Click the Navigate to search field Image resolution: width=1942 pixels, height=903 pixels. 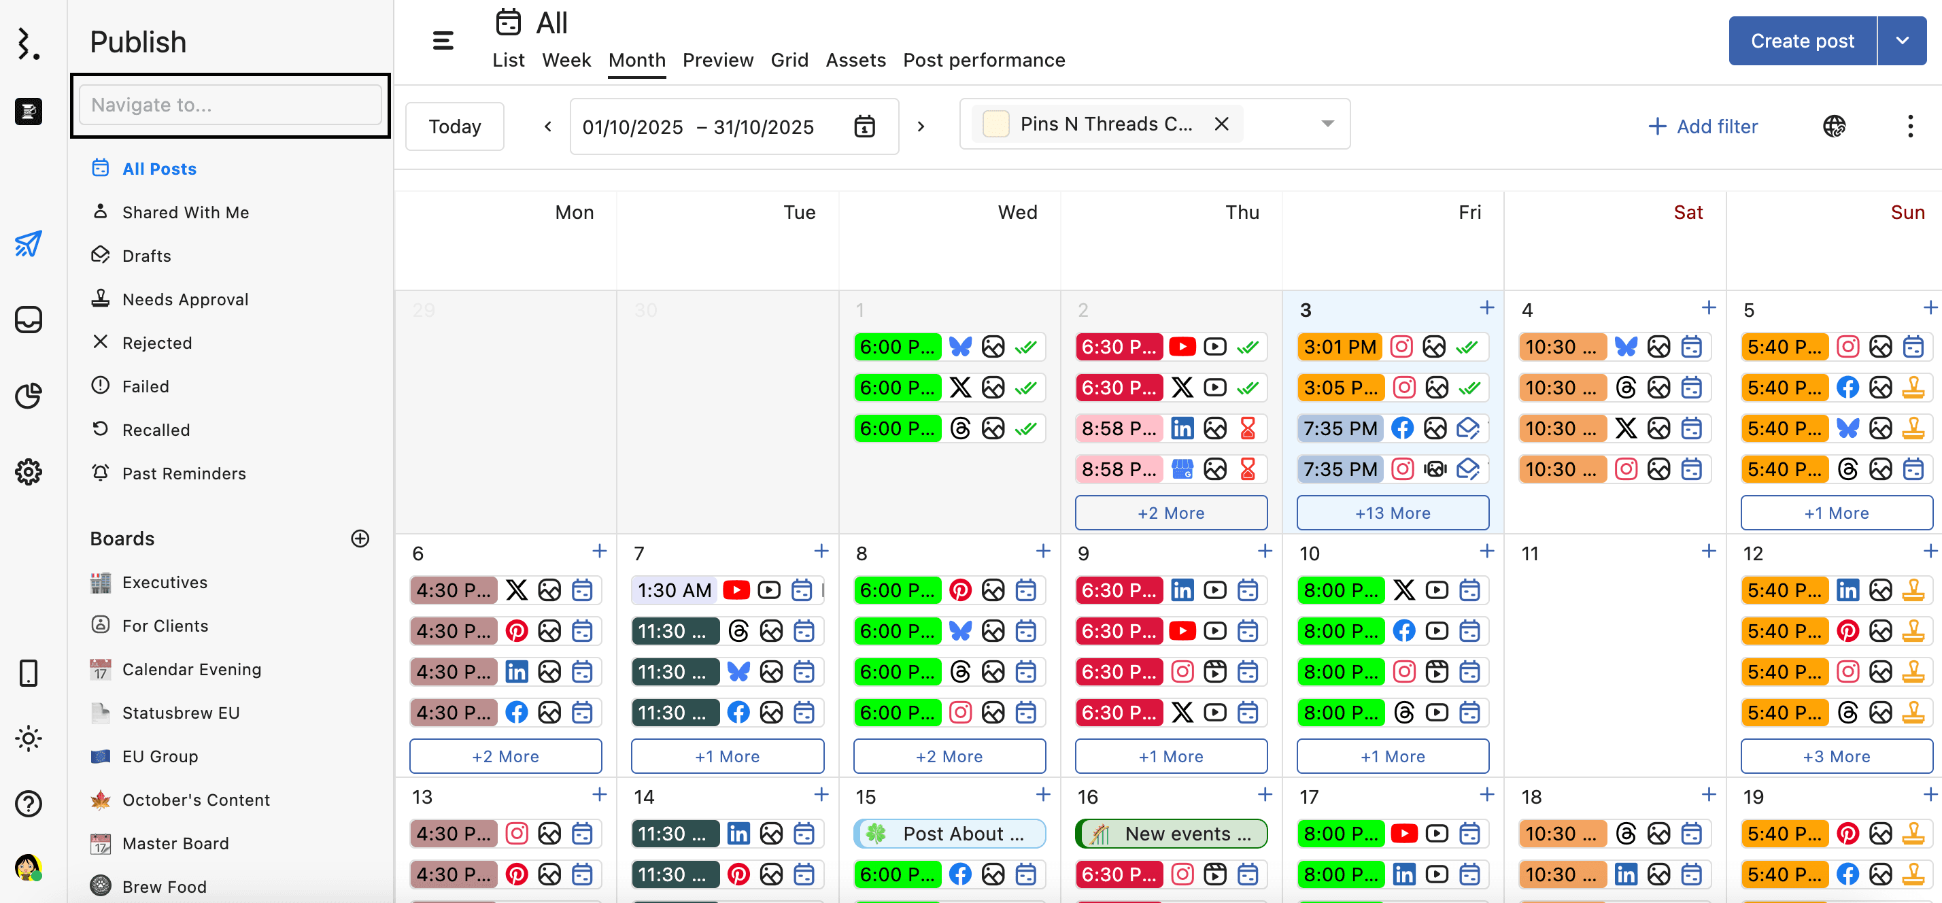(231, 105)
